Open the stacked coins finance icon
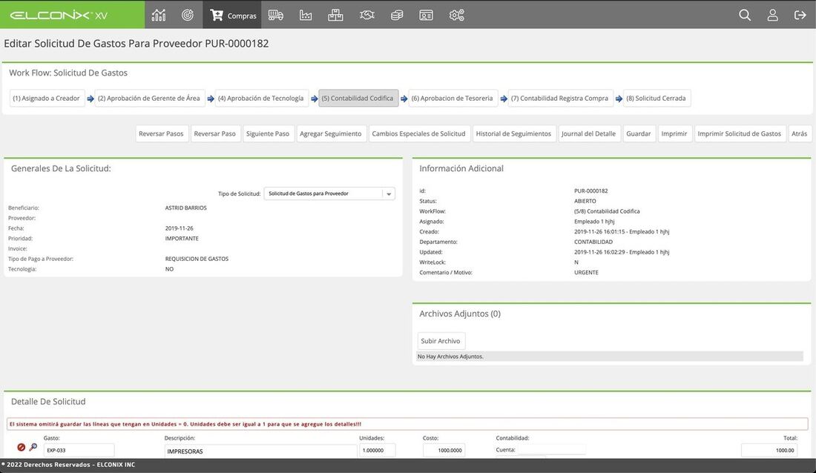816x473 pixels. (x=397, y=15)
